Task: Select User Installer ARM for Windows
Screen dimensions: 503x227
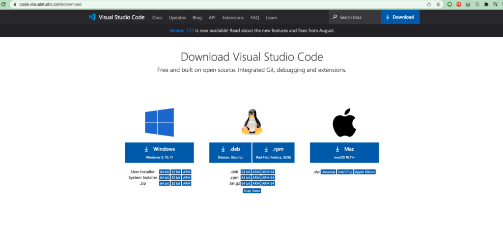Action: pyautogui.click(x=187, y=172)
